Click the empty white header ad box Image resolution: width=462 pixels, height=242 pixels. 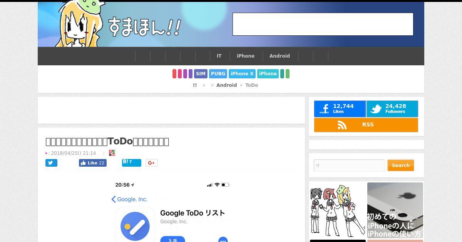coord(323,24)
